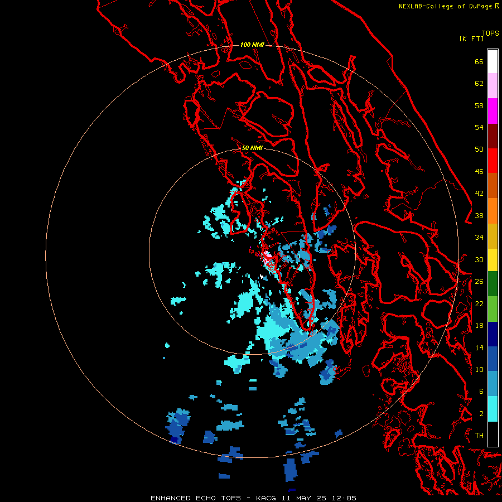502x502 pixels.
Task: Click the bright red 50 kft swatch
Action: click(x=493, y=161)
